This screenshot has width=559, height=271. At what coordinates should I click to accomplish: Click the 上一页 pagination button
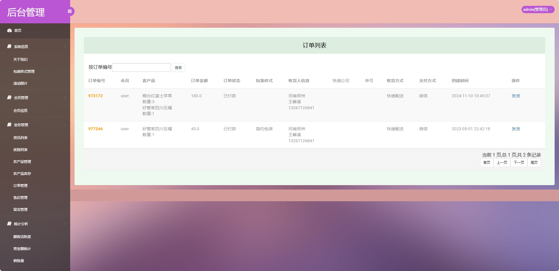click(502, 163)
